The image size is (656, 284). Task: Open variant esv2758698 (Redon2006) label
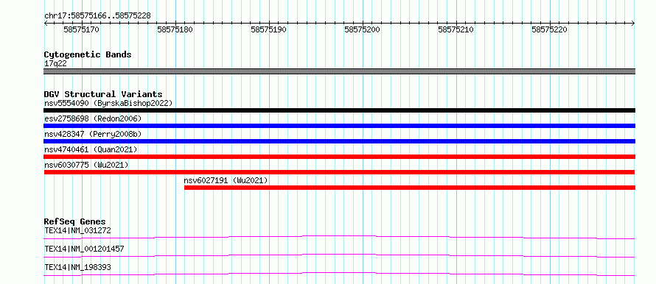point(93,118)
